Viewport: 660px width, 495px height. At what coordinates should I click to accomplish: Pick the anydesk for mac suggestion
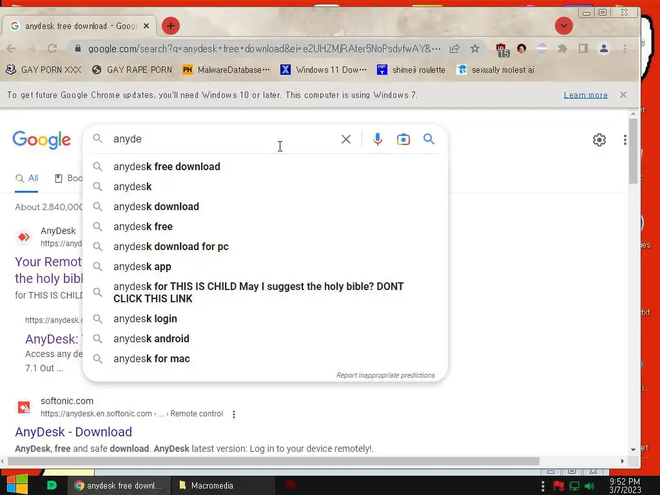click(x=265, y=358)
